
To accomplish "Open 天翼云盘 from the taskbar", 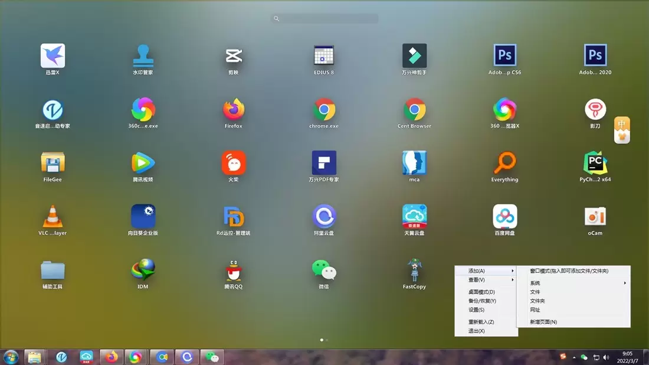I will pyautogui.click(x=86, y=357).
